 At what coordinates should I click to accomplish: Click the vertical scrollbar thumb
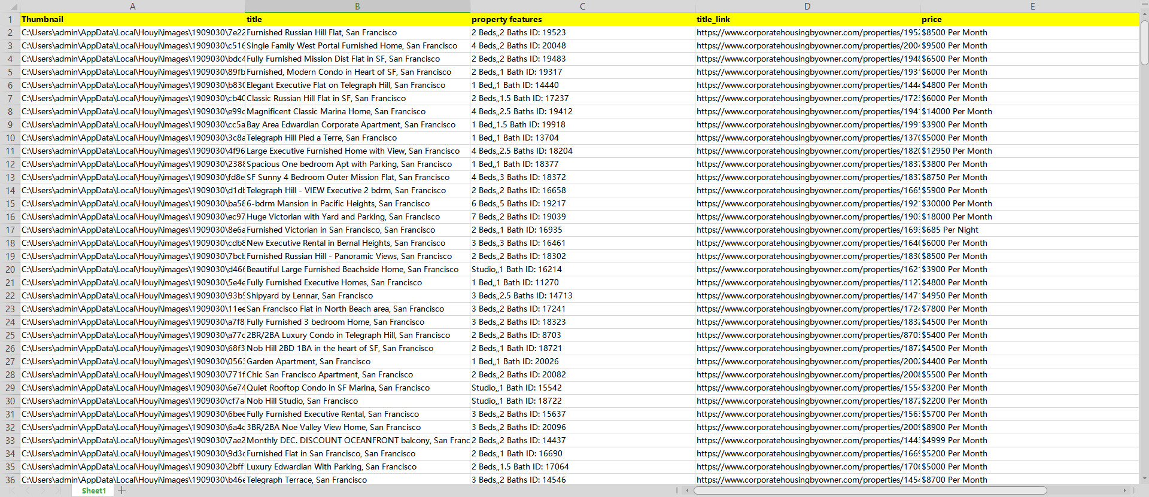point(1144,42)
